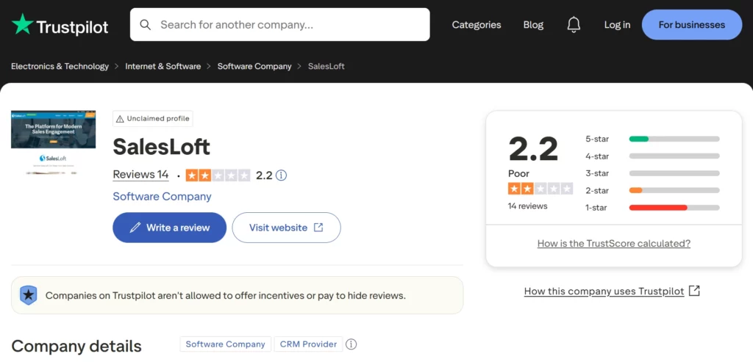Screen dimensions: 753x362
Task: Click external icon after How this company uses Trustpilot
Action: tap(694, 291)
